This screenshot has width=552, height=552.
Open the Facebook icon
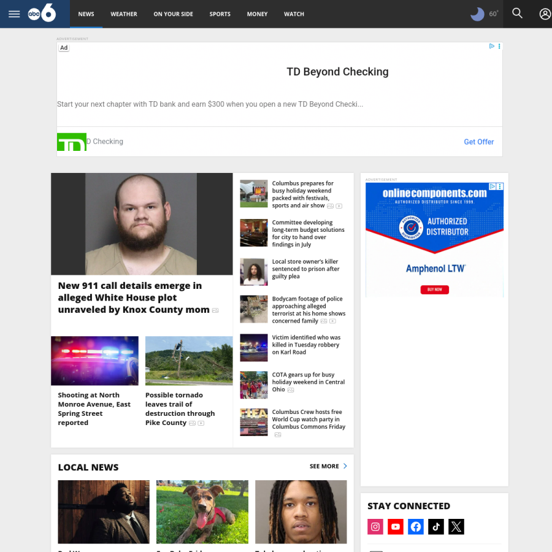click(416, 527)
